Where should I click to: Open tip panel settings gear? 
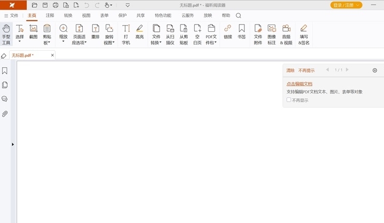click(x=375, y=70)
